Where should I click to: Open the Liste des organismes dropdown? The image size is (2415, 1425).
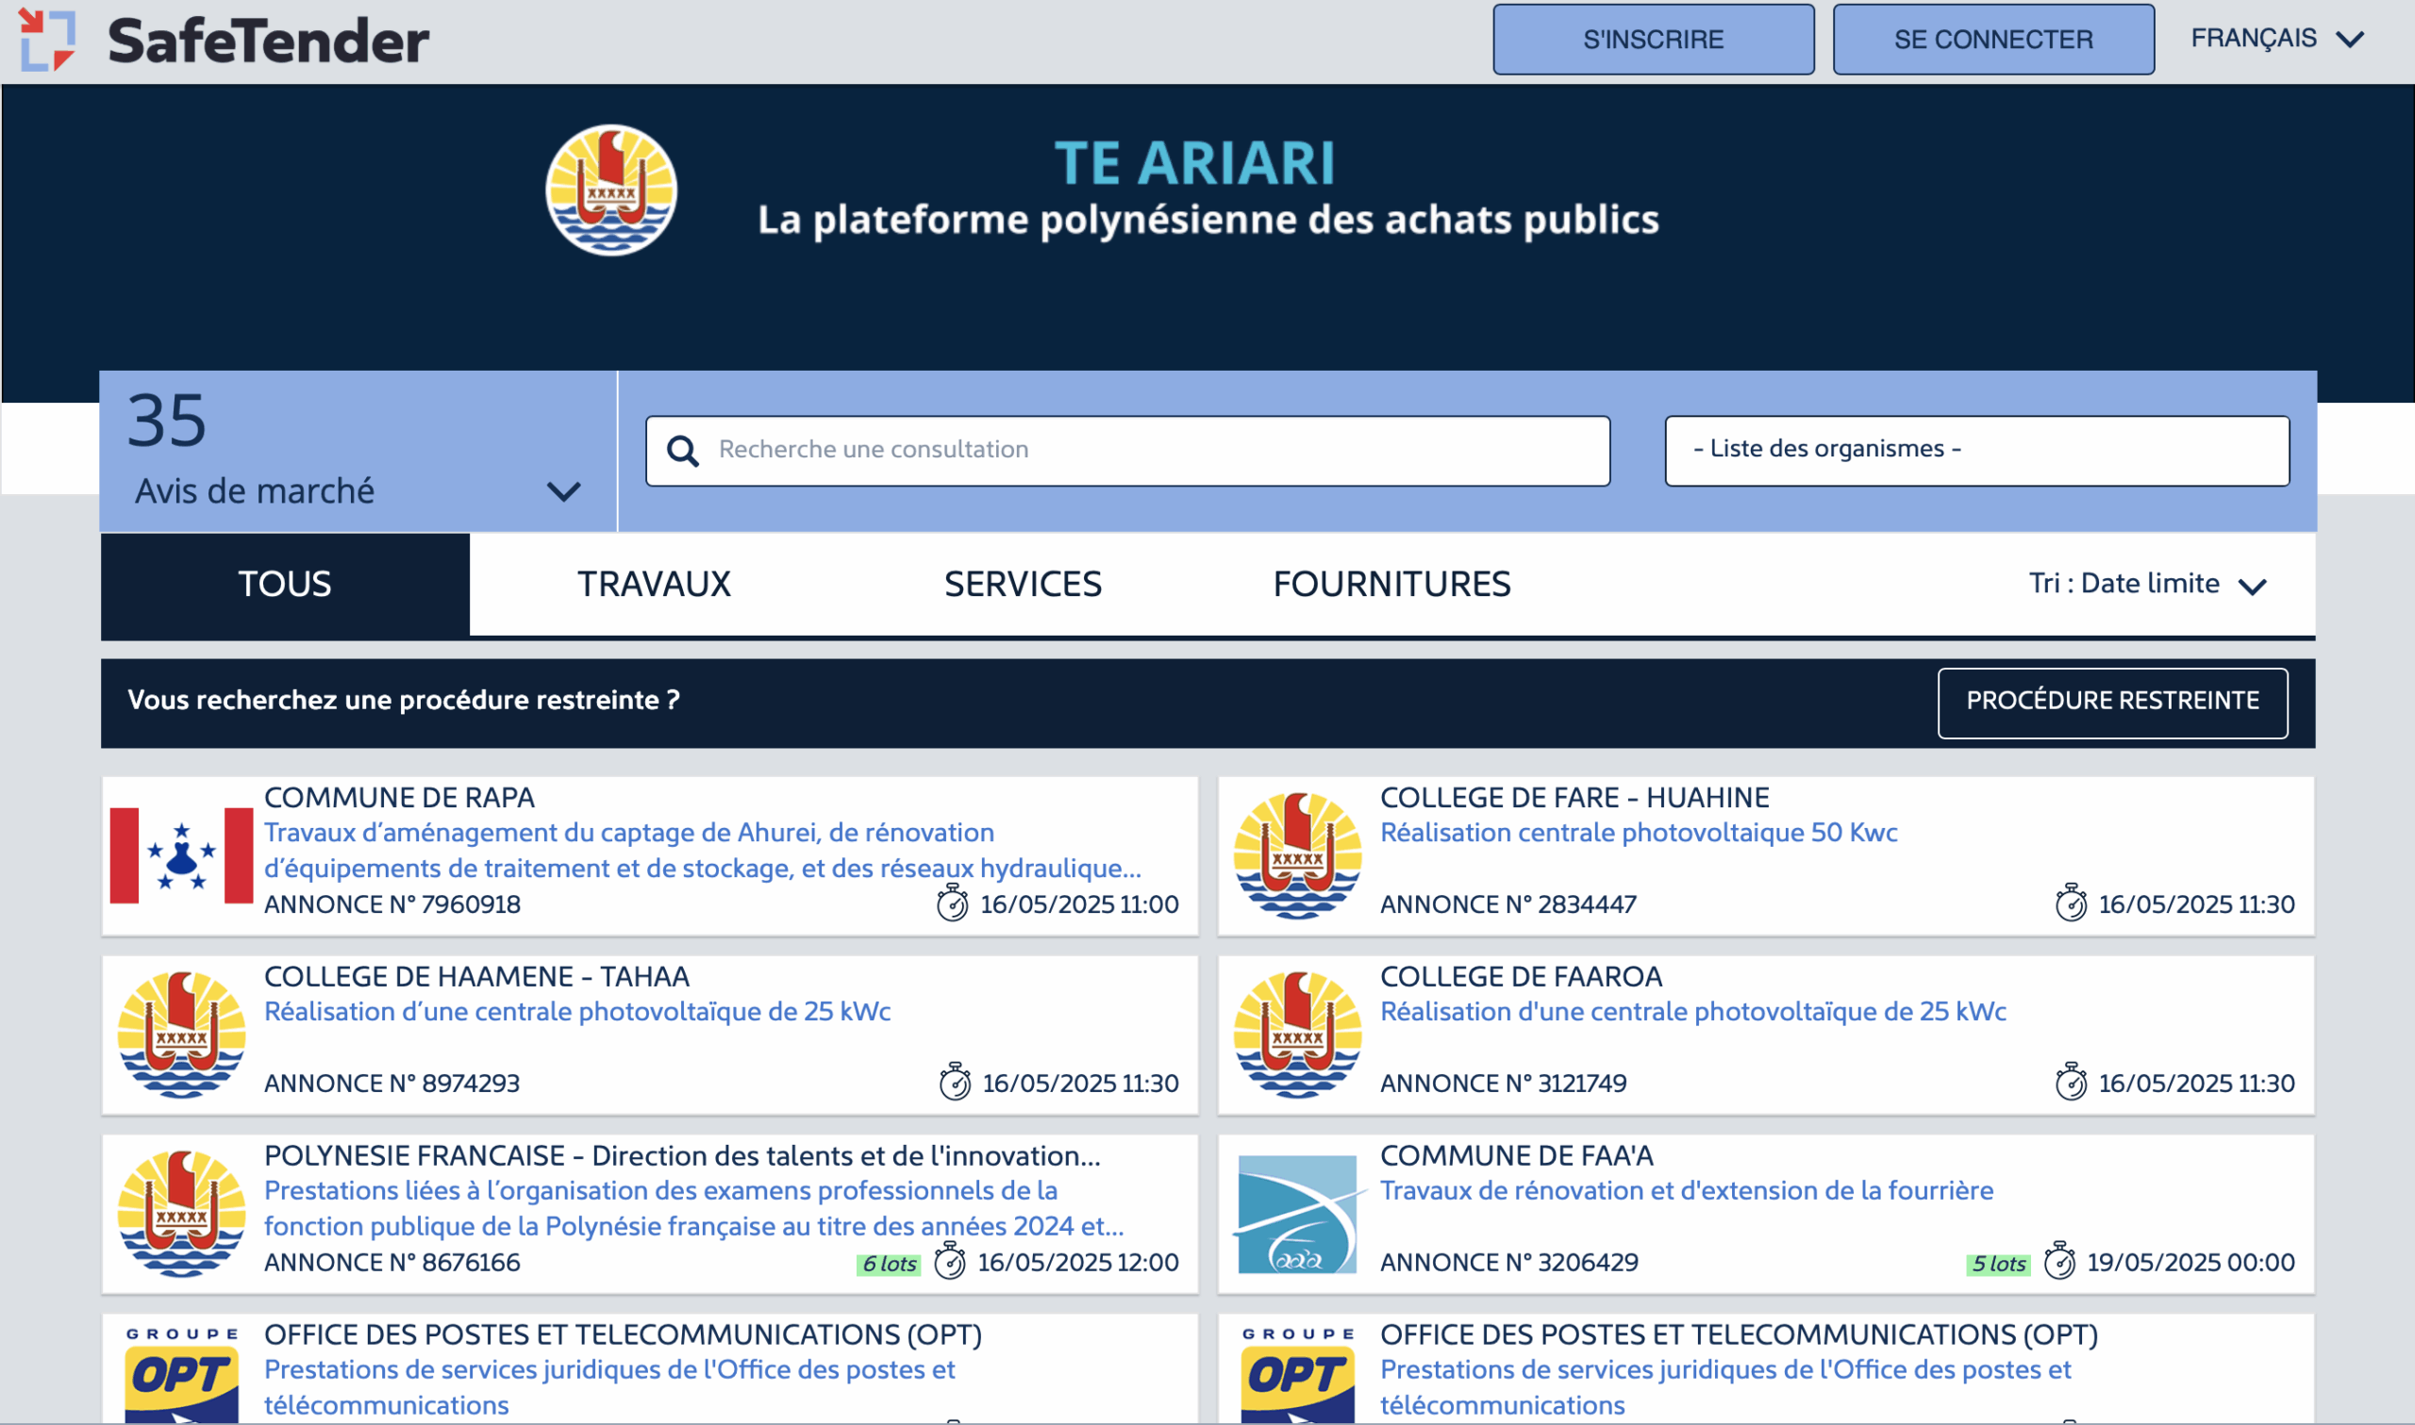point(1976,451)
